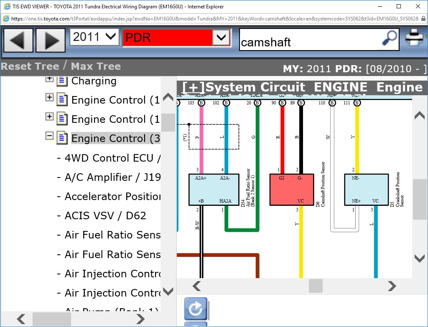
Task: Click the 'MY: 2011 PDR: [08/2010 - ]' text
Action: [x=354, y=69]
